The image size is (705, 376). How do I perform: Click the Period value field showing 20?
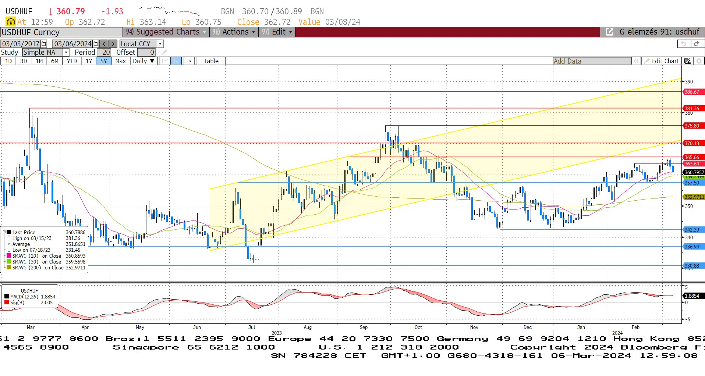click(104, 52)
